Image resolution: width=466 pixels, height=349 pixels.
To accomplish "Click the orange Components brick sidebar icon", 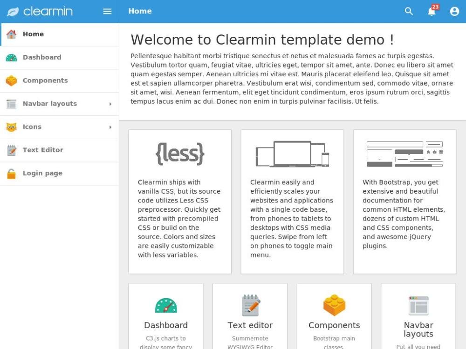I will (11, 81).
